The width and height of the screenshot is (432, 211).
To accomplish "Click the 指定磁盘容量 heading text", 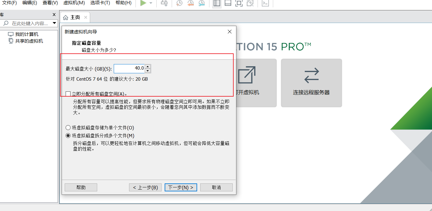I will coord(86,43).
